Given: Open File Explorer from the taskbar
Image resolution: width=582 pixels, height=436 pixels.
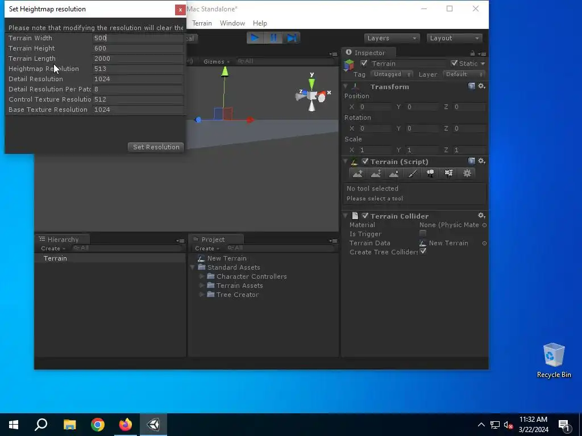Looking at the screenshot, I should (70, 425).
